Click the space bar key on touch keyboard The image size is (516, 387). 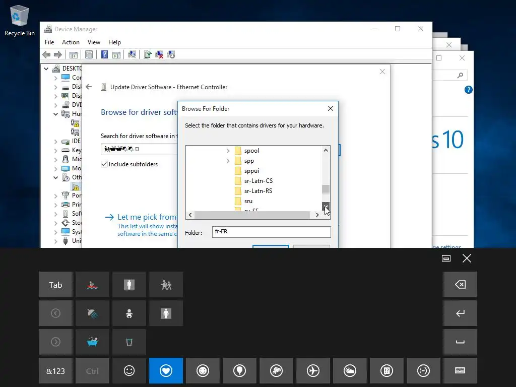point(460,342)
